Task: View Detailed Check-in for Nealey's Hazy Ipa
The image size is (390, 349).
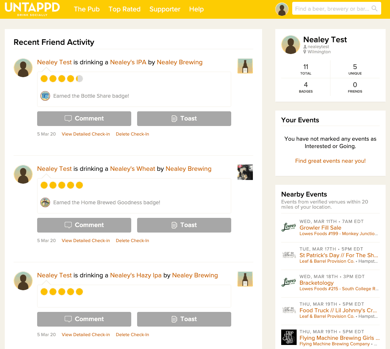Action: point(86,335)
